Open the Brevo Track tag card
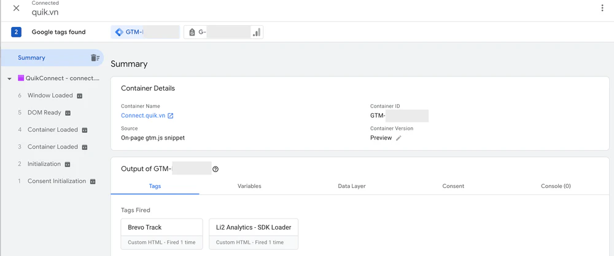Screen dimensions: 614x256 (x=161, y=234)
